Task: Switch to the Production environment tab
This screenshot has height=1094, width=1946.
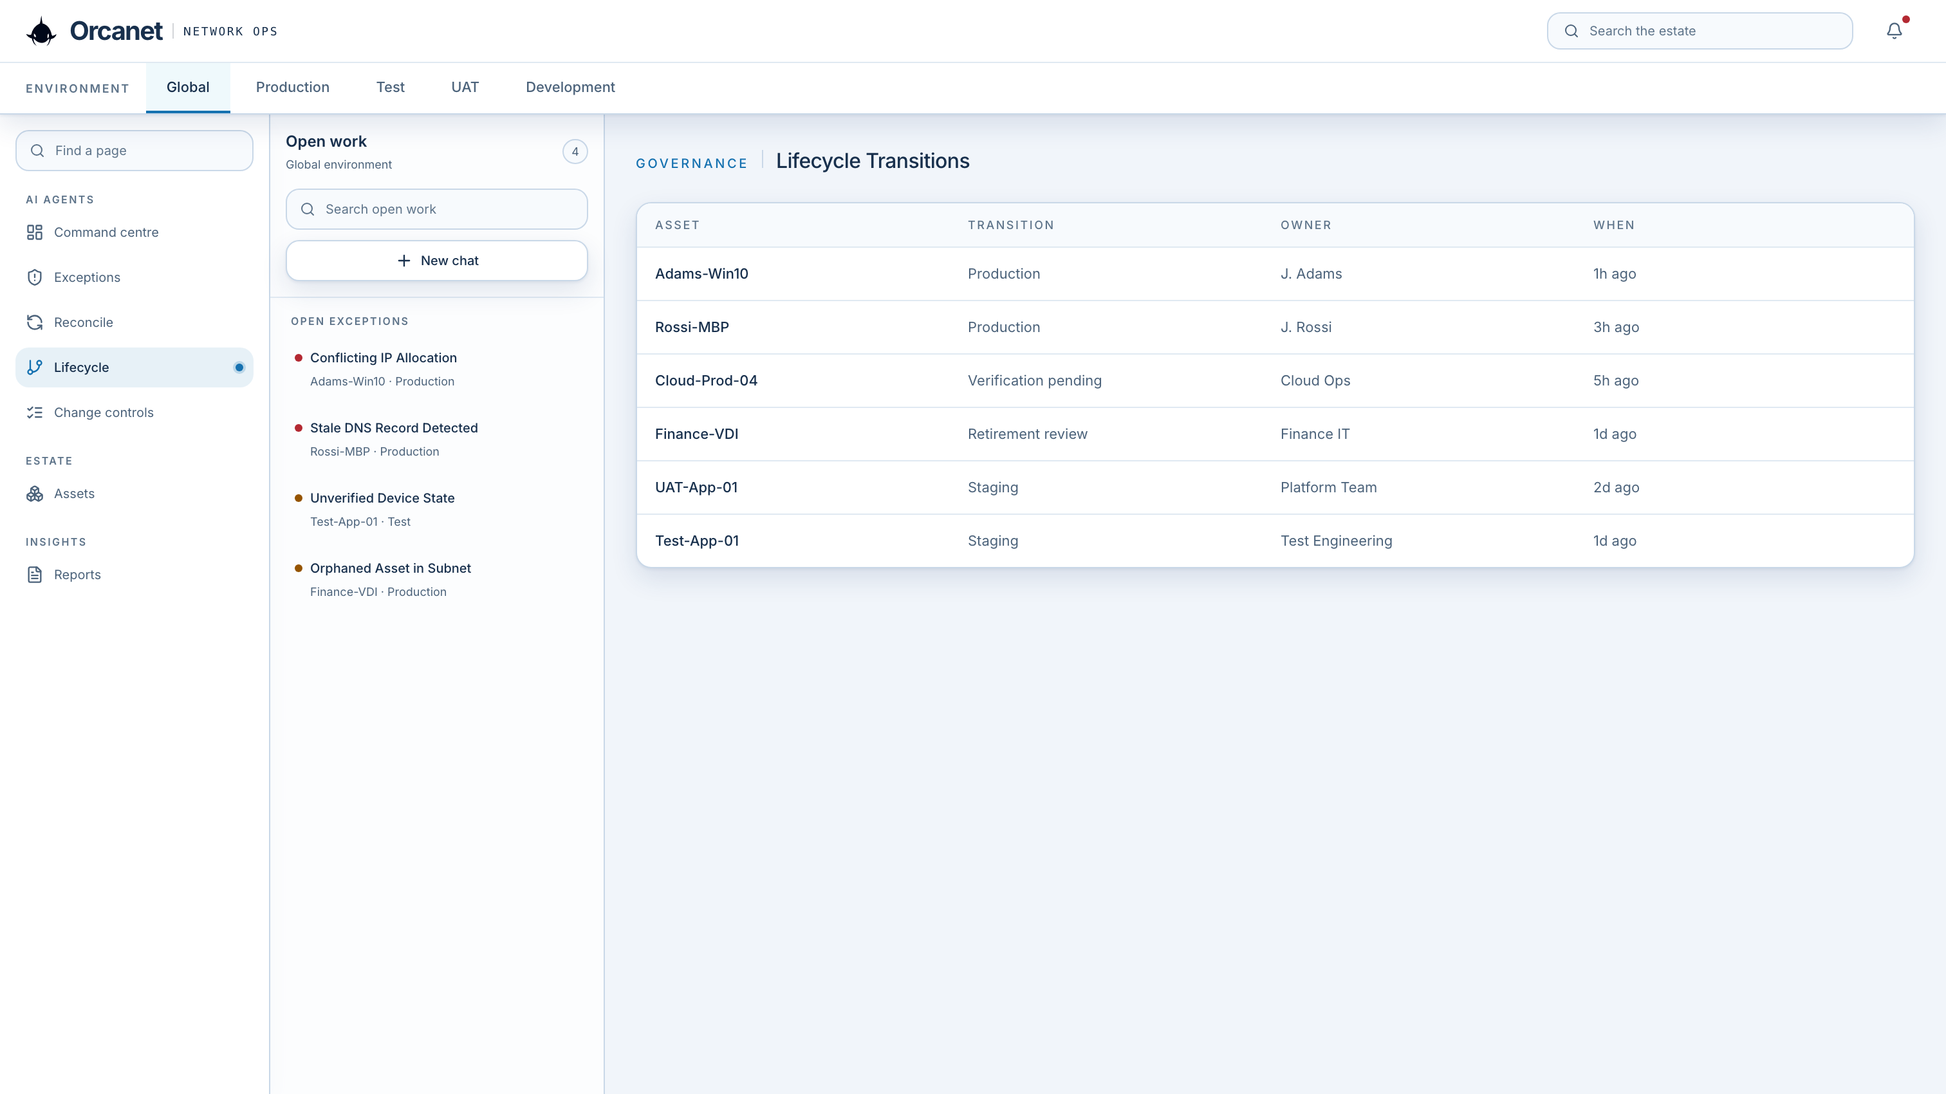Action: [292, 88]
